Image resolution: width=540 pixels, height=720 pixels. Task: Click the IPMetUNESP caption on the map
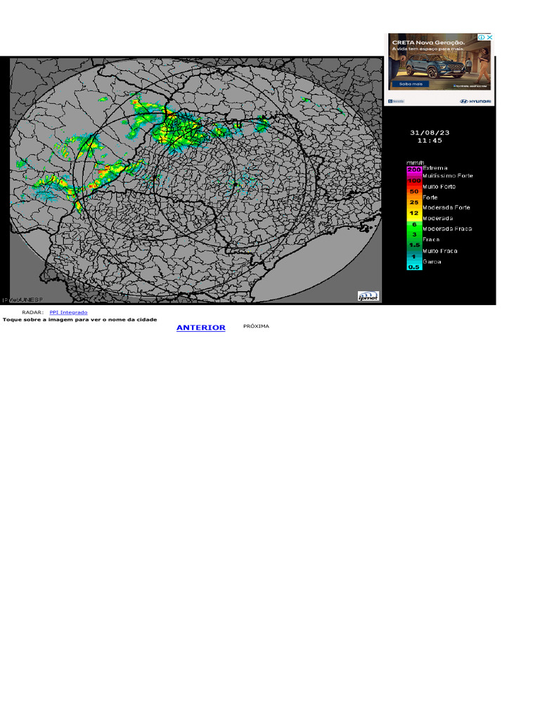click(x=22, y=300)
